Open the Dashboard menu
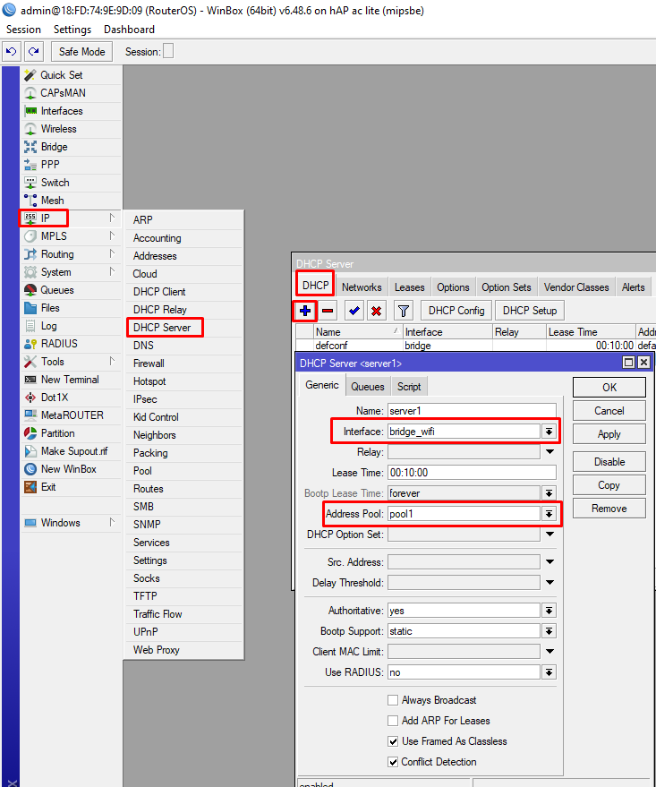This screenshot has width=656, height=787. [x=129, y=30]
